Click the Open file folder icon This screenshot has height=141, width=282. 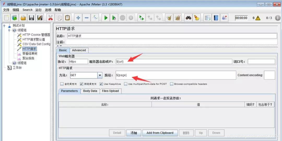(23, 18)
